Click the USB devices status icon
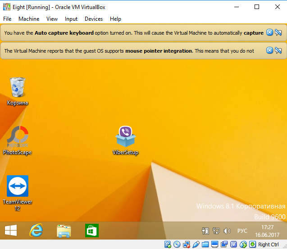This screenshot has height=249, width=287. pyautogui.click(x=196, y=244)
